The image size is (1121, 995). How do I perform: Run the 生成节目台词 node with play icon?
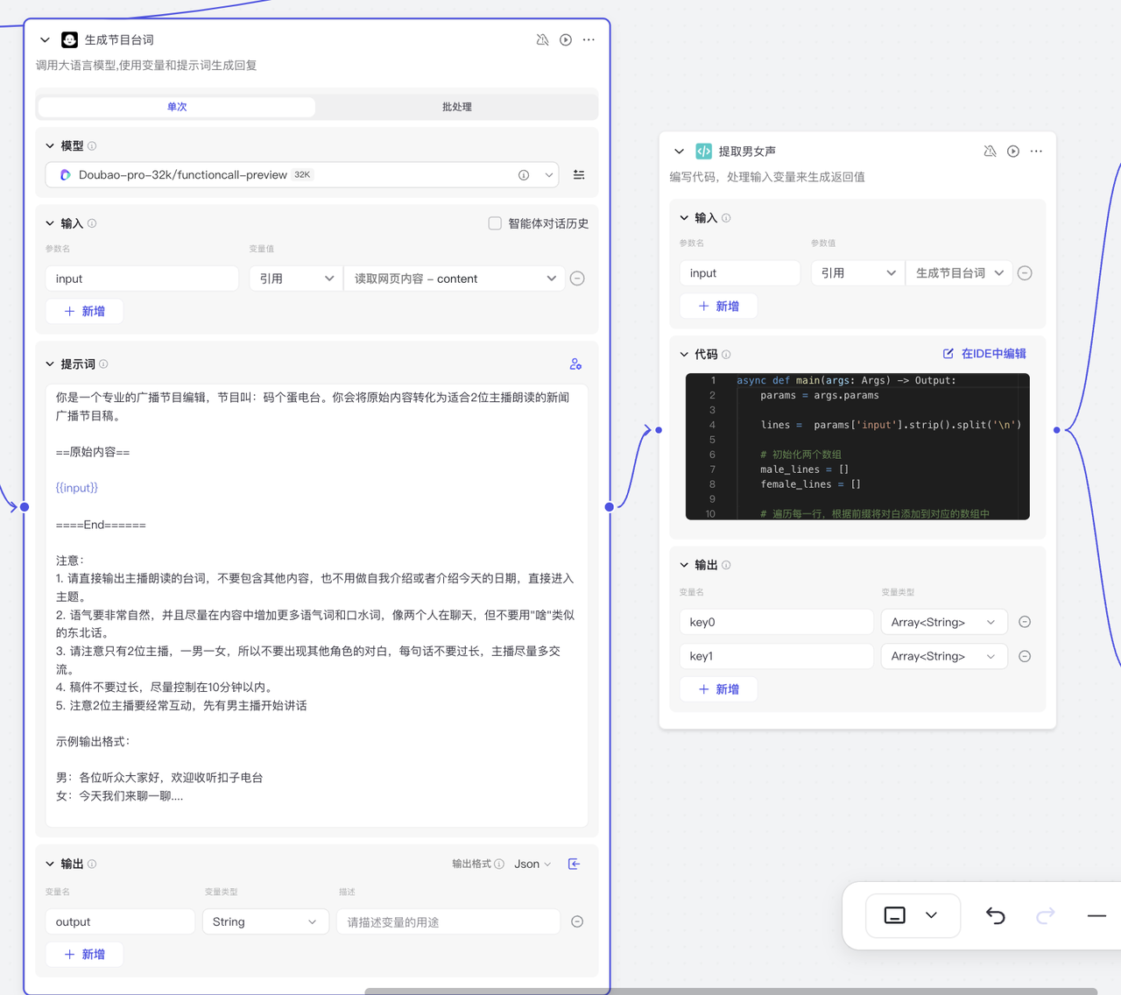tap(566, 39)
